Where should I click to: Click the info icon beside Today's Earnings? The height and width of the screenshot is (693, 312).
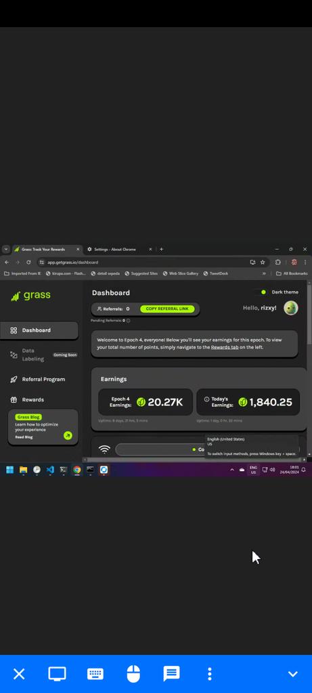coord(206,399)
